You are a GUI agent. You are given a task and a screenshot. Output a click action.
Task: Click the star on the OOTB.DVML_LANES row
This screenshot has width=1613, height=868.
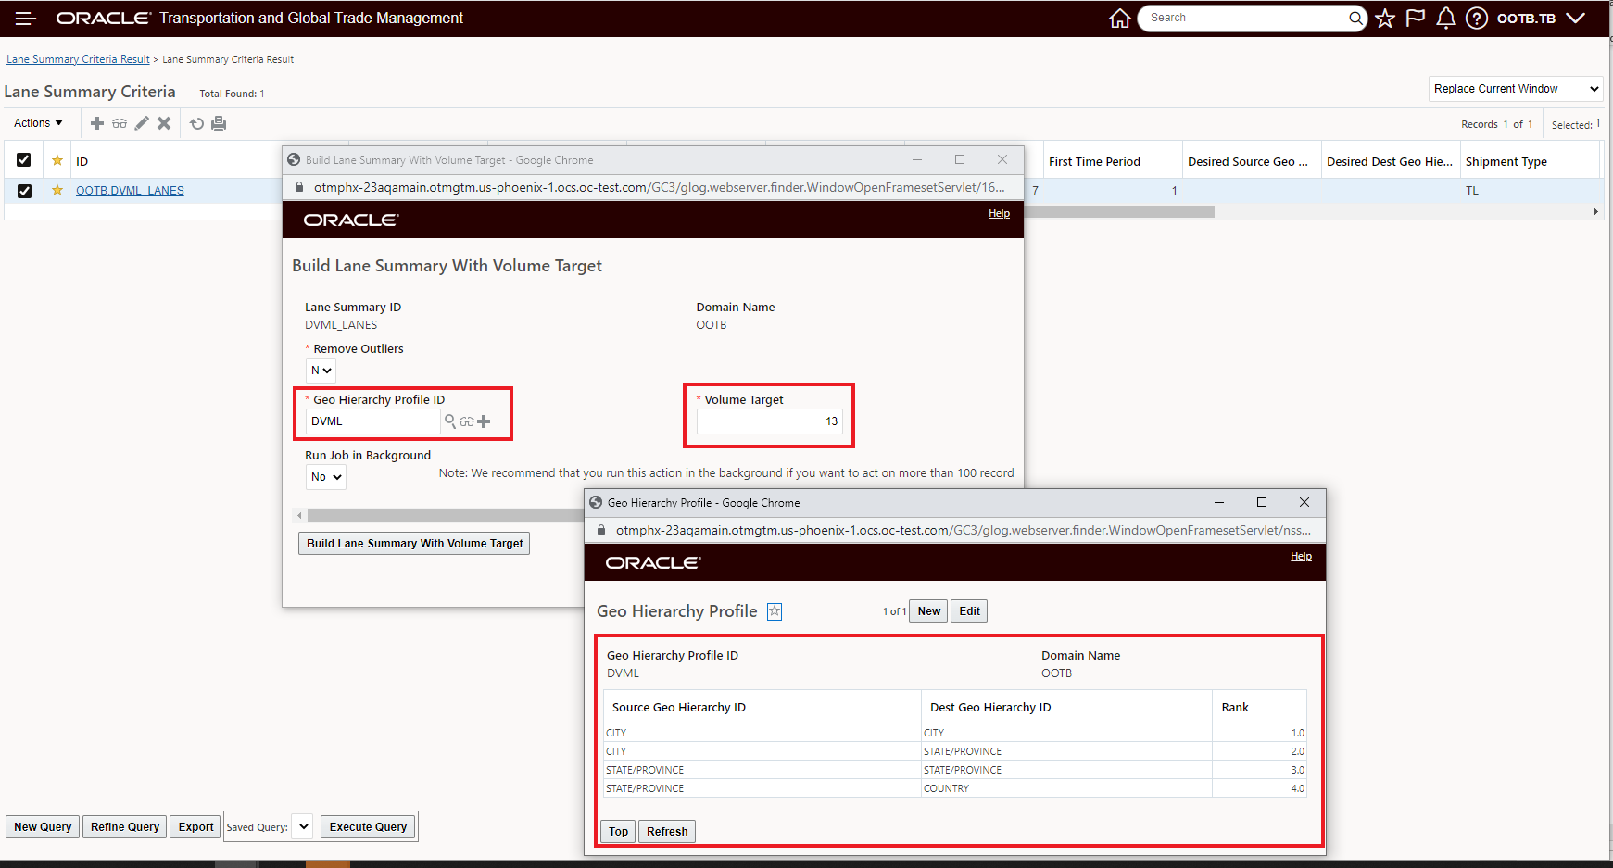[57, 190]
